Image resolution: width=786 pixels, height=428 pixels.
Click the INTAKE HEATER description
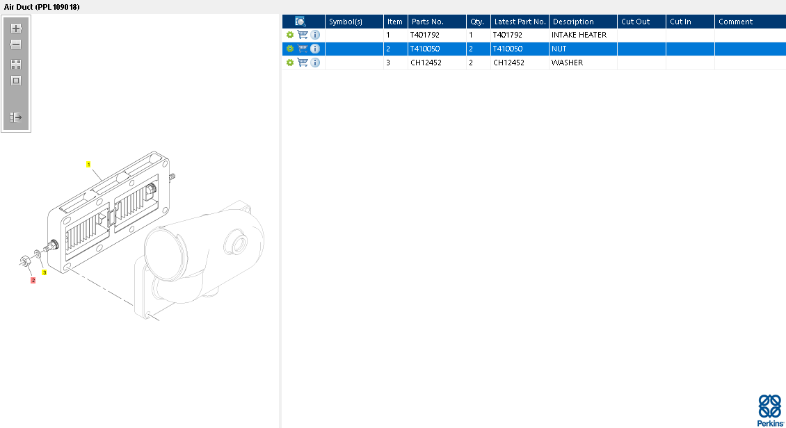point(579,35)
